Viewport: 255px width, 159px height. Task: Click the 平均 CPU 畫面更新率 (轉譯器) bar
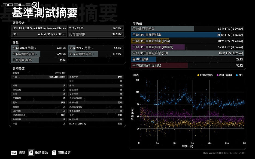point(187,47)
